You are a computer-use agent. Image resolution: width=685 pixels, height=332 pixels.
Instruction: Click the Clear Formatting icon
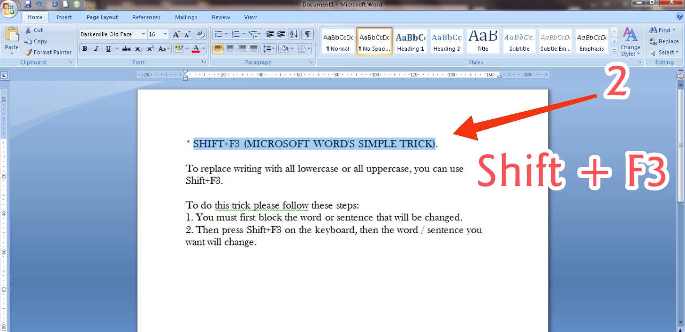[x=201, y=34]
